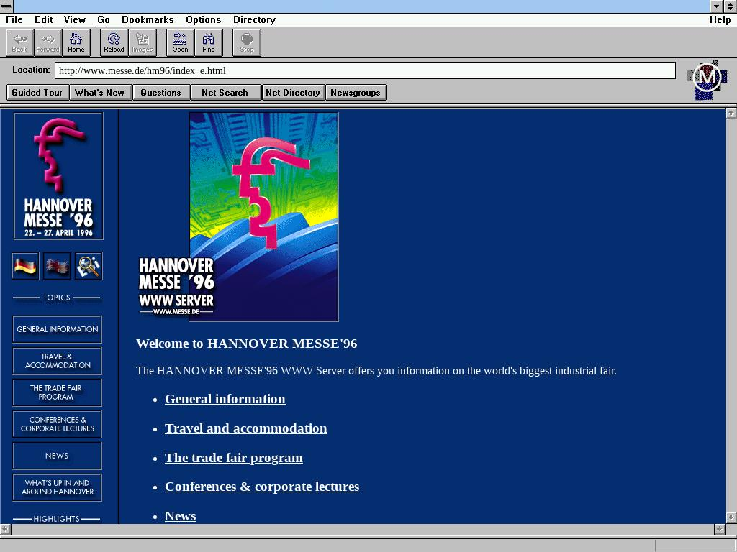Open the Bookmarks menu

click(146, 19)
